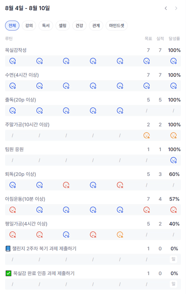Screen dimensions: 186x294
Task: Select the 강의 filter tab
Action: pyautogui.click(x=29, y=26)
